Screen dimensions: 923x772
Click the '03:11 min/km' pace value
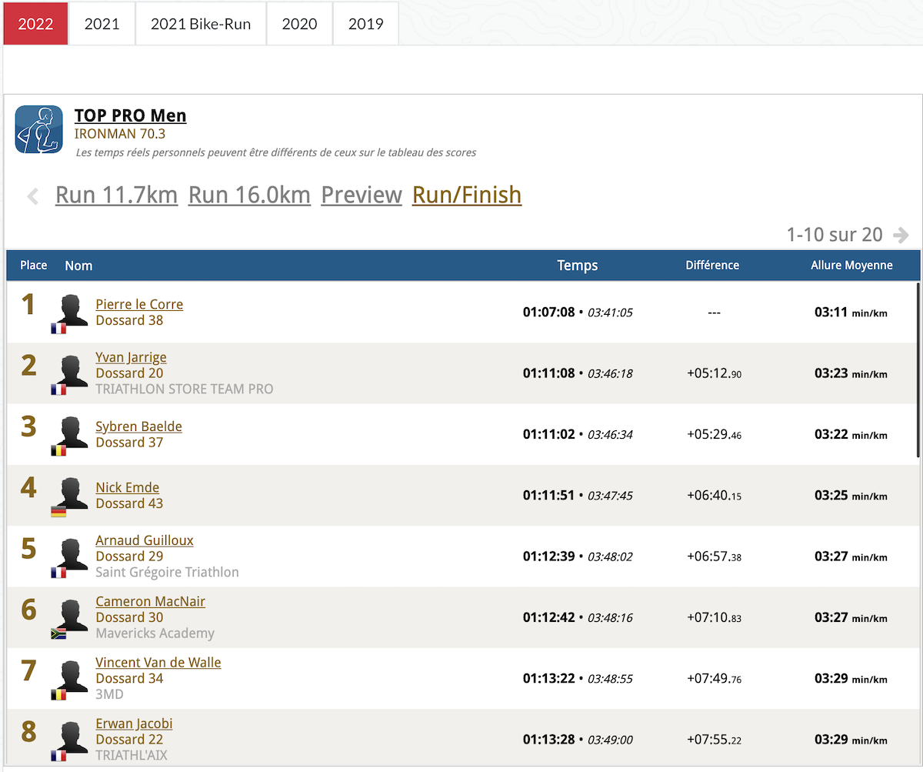point(851,312)
